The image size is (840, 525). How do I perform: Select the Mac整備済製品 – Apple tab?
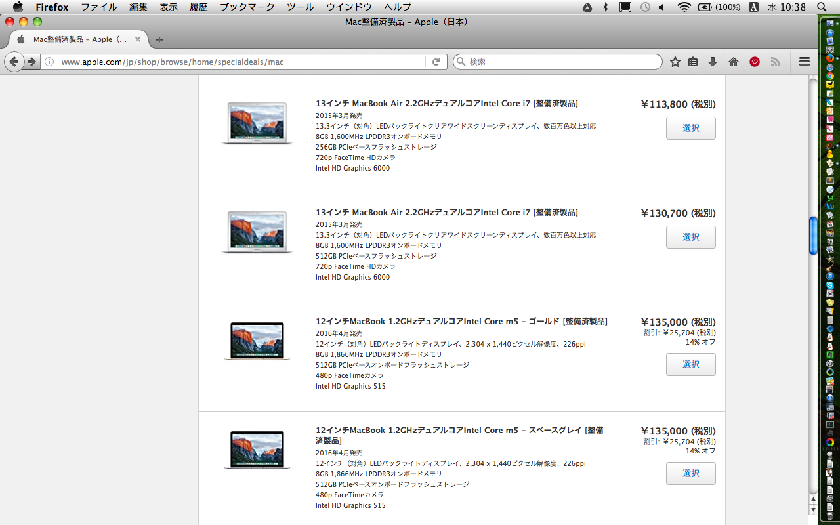pos(77,39)
